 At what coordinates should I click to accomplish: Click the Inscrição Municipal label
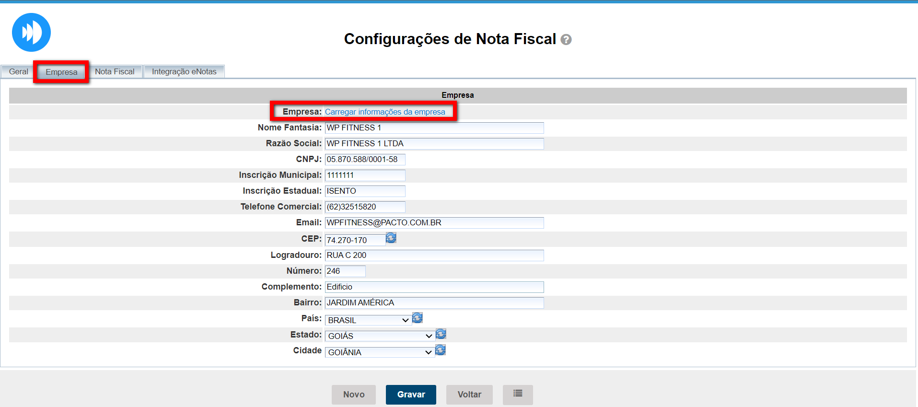280,175
